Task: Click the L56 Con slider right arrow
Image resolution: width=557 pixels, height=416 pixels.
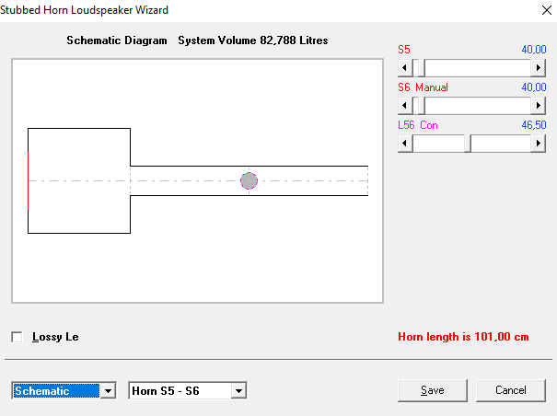Action: pos(539,144)
